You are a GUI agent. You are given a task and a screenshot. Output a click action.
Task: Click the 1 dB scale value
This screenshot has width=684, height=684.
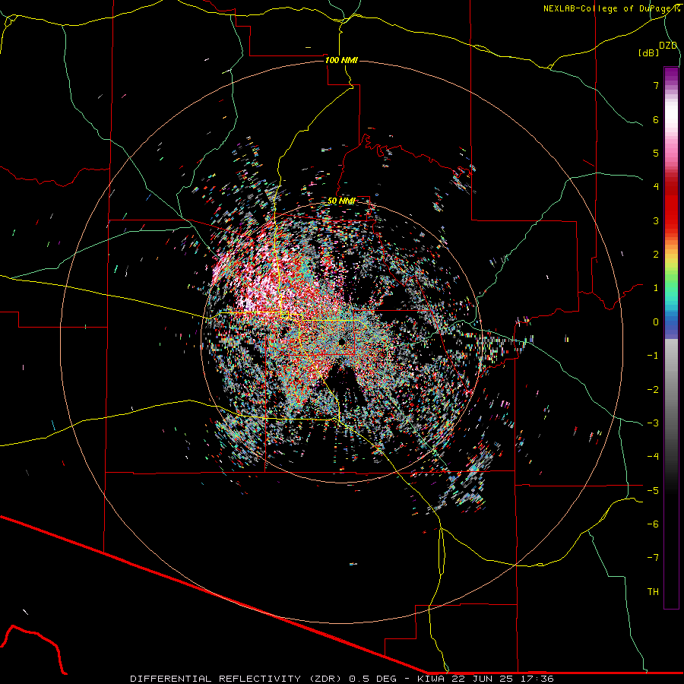pyautogui.click(x=656, y=288)
